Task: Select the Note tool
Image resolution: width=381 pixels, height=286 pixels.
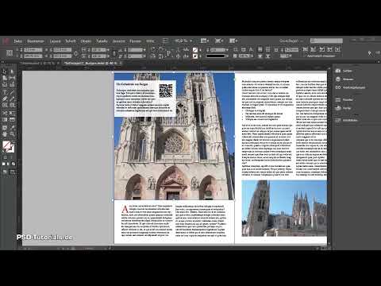Action: (x=5, y=127)
